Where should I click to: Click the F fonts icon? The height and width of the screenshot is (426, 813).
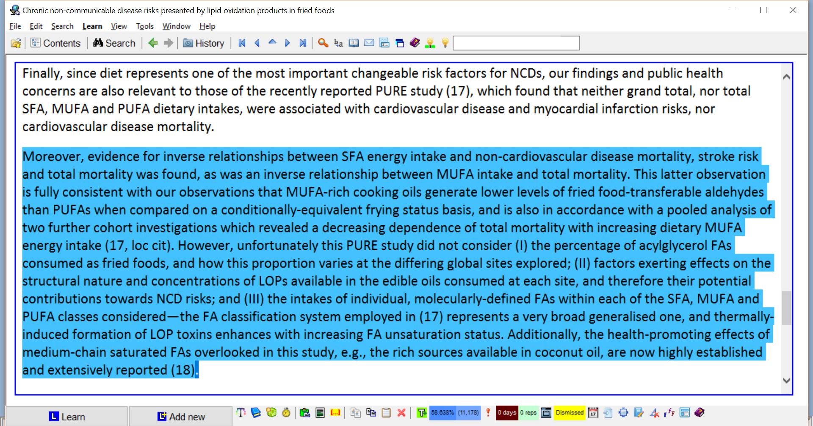669,412
